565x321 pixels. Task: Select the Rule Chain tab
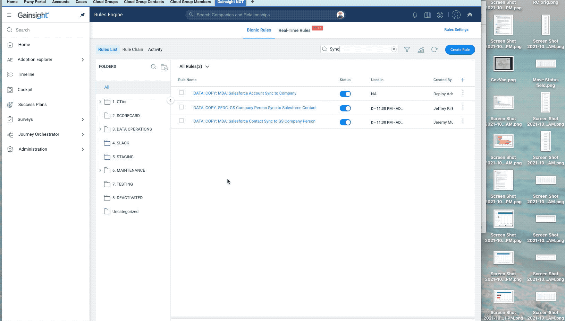133,50
